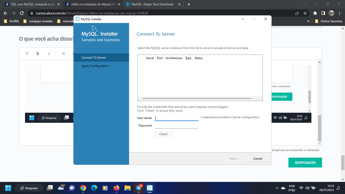345x194 pixels.
Task: Open coinpayu moedas bookmark folder
Action: 38,21
